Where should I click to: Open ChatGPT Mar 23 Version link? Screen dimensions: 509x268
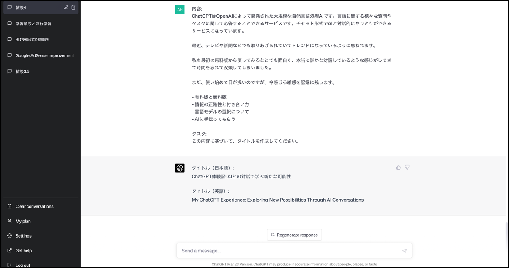click(231, 265)
